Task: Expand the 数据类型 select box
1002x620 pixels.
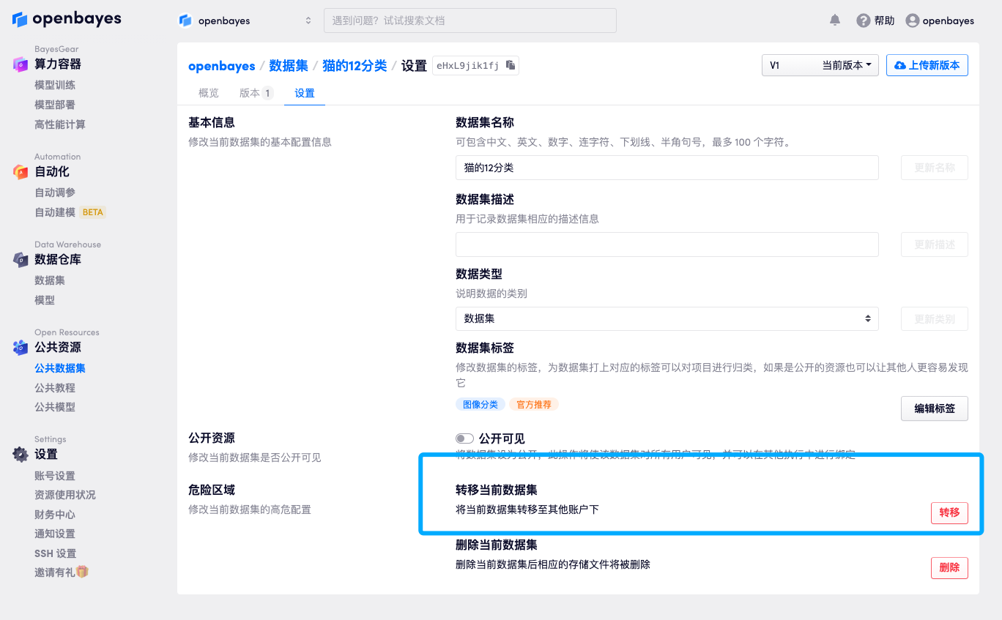Action: (667, 318)
